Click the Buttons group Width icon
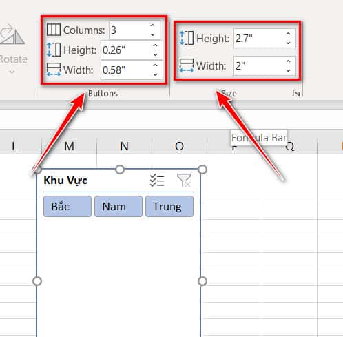 54,70
